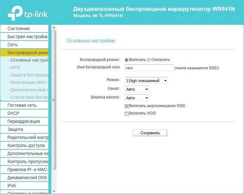The image size is (244, 194).
Task: Click the sidebar vertical scrollbar thumb
Action: point(54,100)
